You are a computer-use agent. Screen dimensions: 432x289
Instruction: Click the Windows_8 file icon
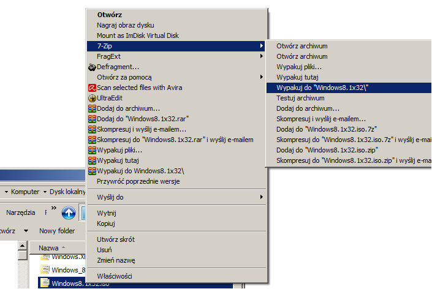pyautogui.click(x=45, y=269)
